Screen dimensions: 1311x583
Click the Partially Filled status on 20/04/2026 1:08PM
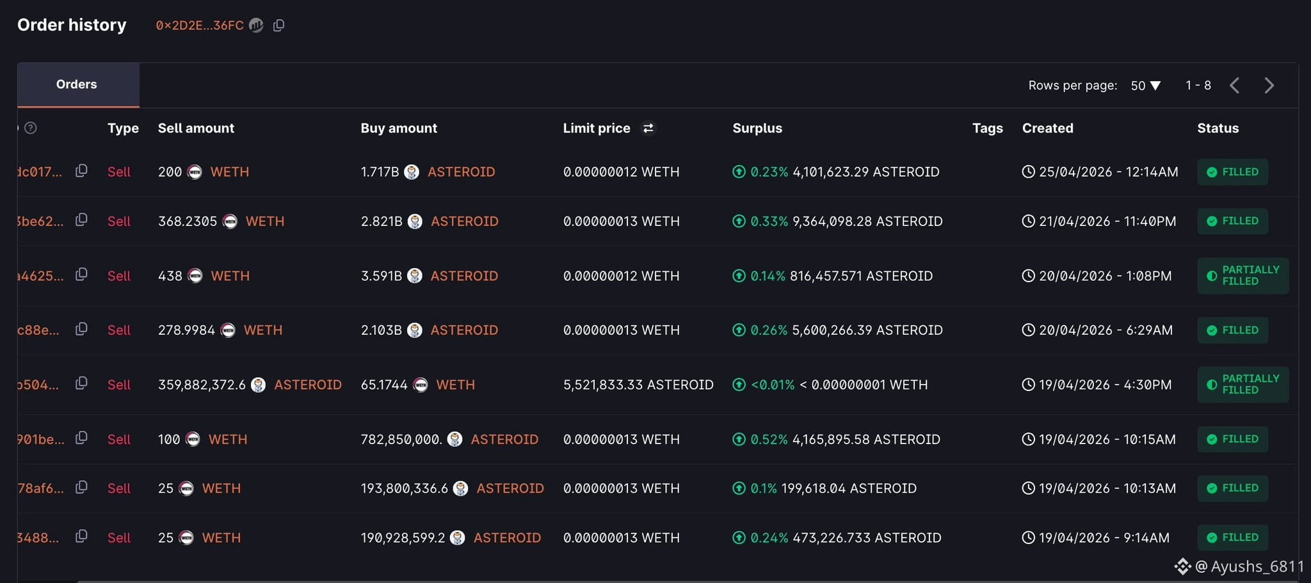point(1243,276)
